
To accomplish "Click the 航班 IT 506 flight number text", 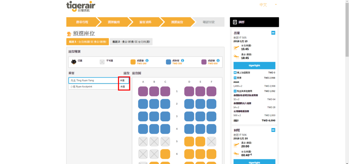I will tap(240, 135).
